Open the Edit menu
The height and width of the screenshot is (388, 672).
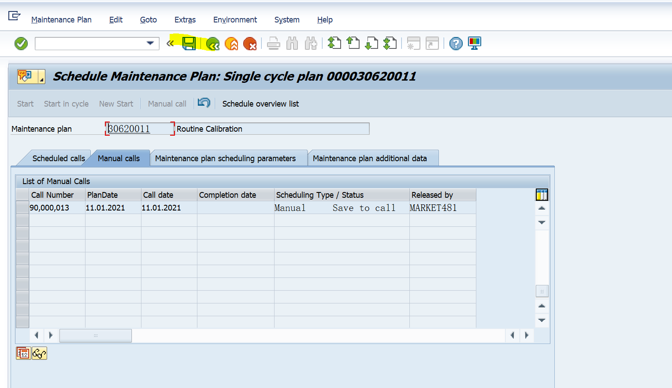pos(116,20)
